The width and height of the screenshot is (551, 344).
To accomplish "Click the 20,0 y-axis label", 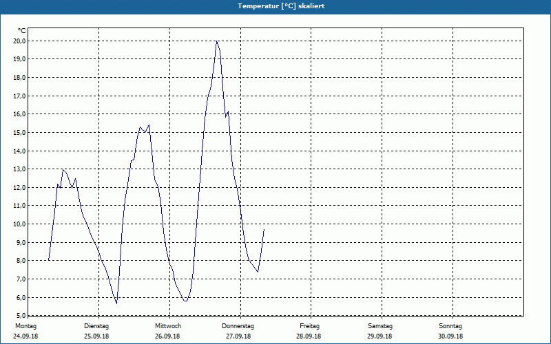I will (20, 41).
